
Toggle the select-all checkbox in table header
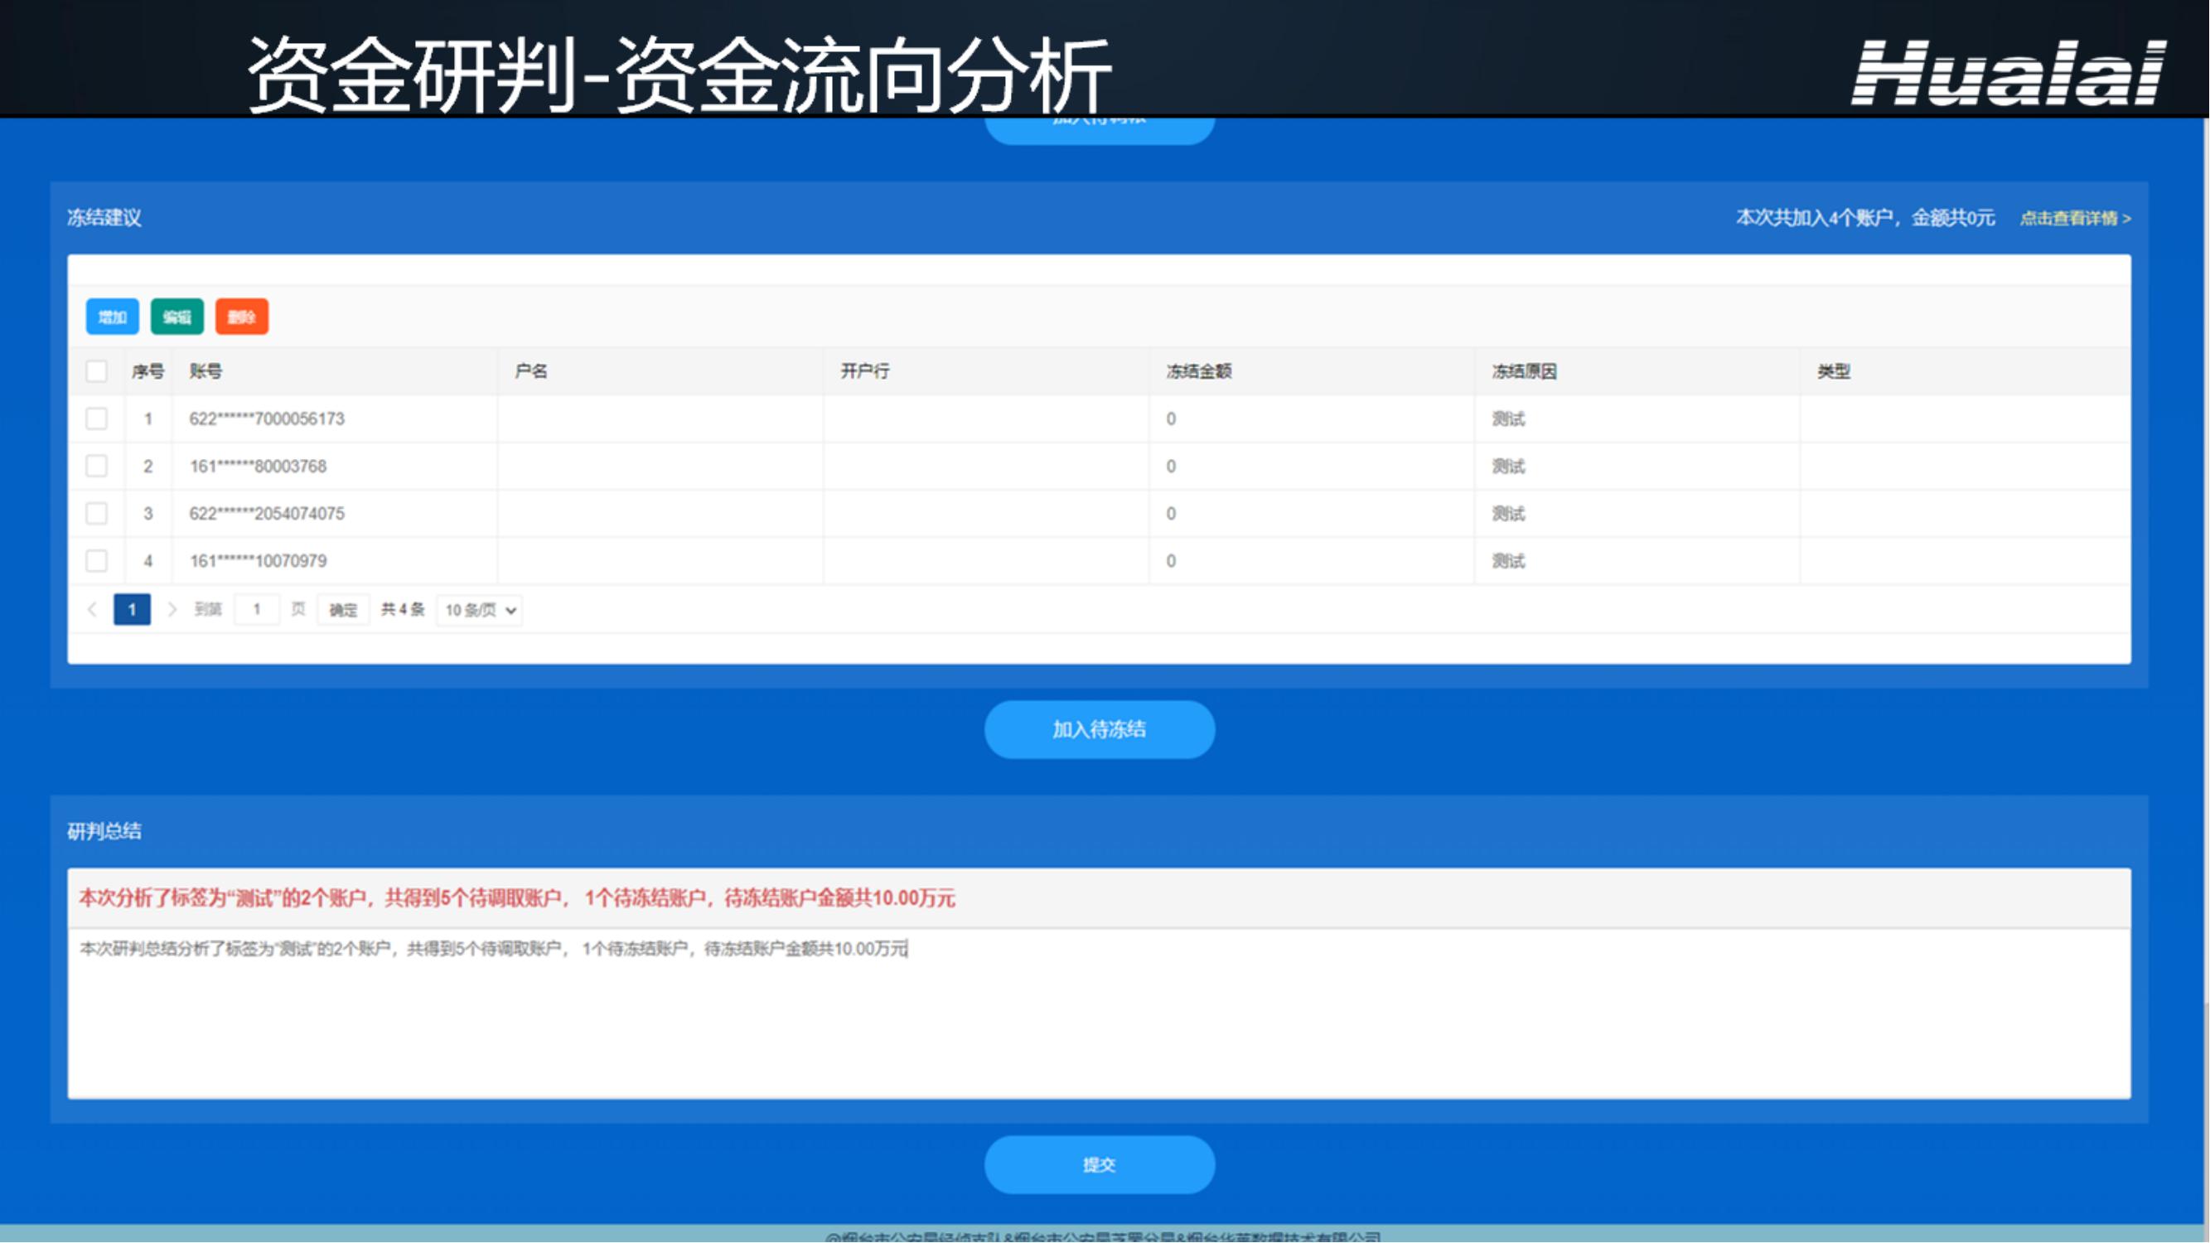point(97,371)
